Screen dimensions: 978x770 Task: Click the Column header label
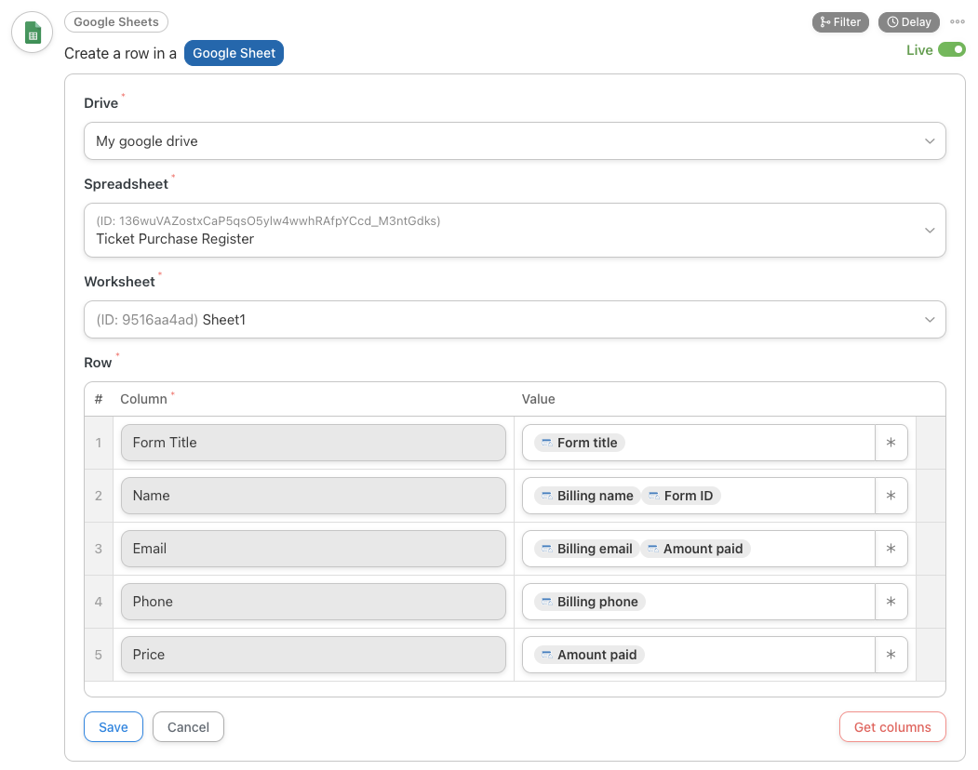click(x=143, y=399)
